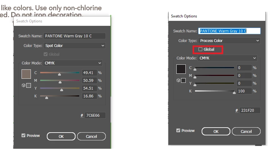
Task: Click the out-of-gamut cube icon in right dialog
Action: [x=179, y=80]
